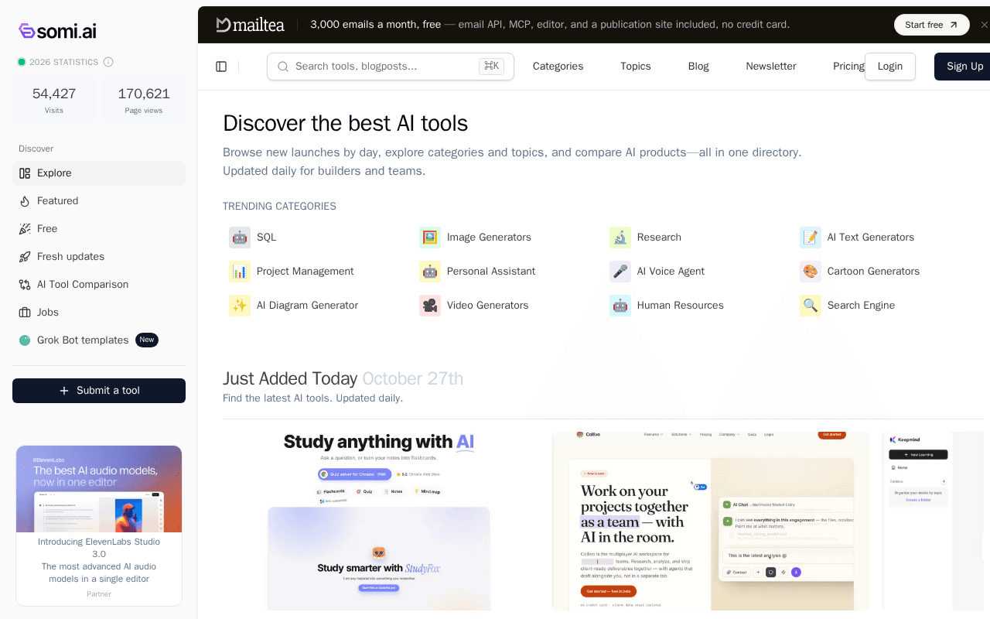Click the Project Management chart icon
Viewport: 990px width, 619px height.
(240, 272)
